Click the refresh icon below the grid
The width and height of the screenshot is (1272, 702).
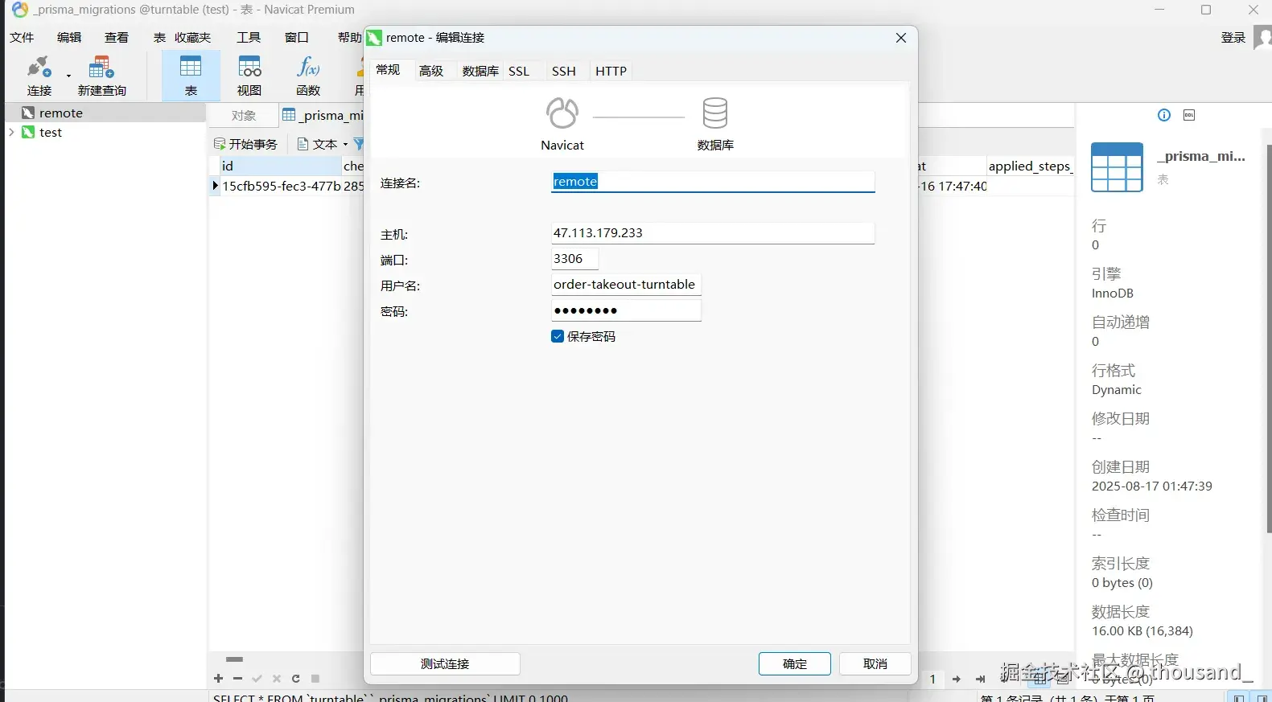tap(296, 679)
